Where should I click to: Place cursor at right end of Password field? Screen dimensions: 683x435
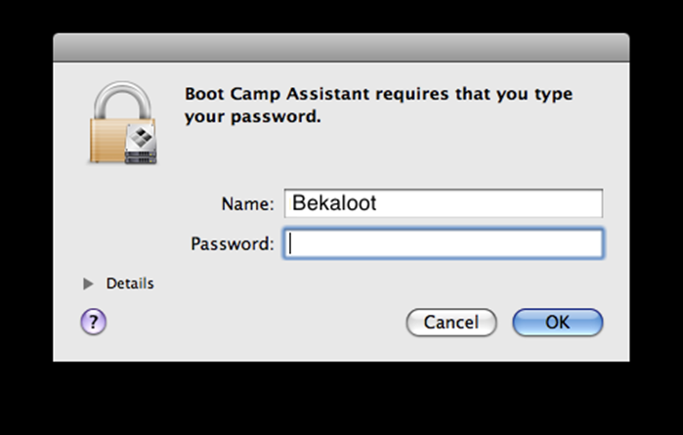[592, 243]
